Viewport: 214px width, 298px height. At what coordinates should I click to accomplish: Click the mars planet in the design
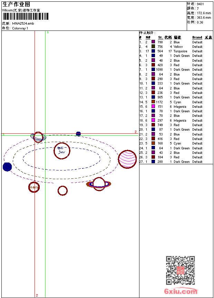pyautogui.click(x=34, y=187)
